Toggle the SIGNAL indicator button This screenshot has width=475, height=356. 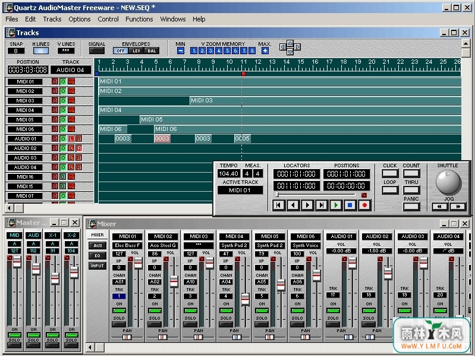click(97, 51)
